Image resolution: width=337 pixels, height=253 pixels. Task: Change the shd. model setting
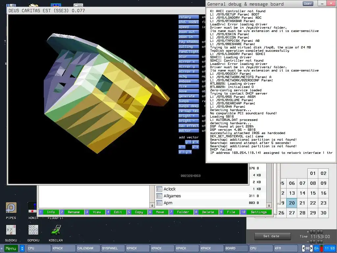tap(189, 22)
